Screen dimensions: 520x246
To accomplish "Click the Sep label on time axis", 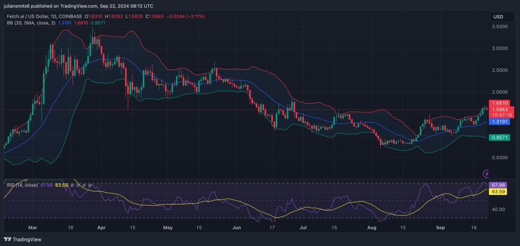I will coord(440,228).
